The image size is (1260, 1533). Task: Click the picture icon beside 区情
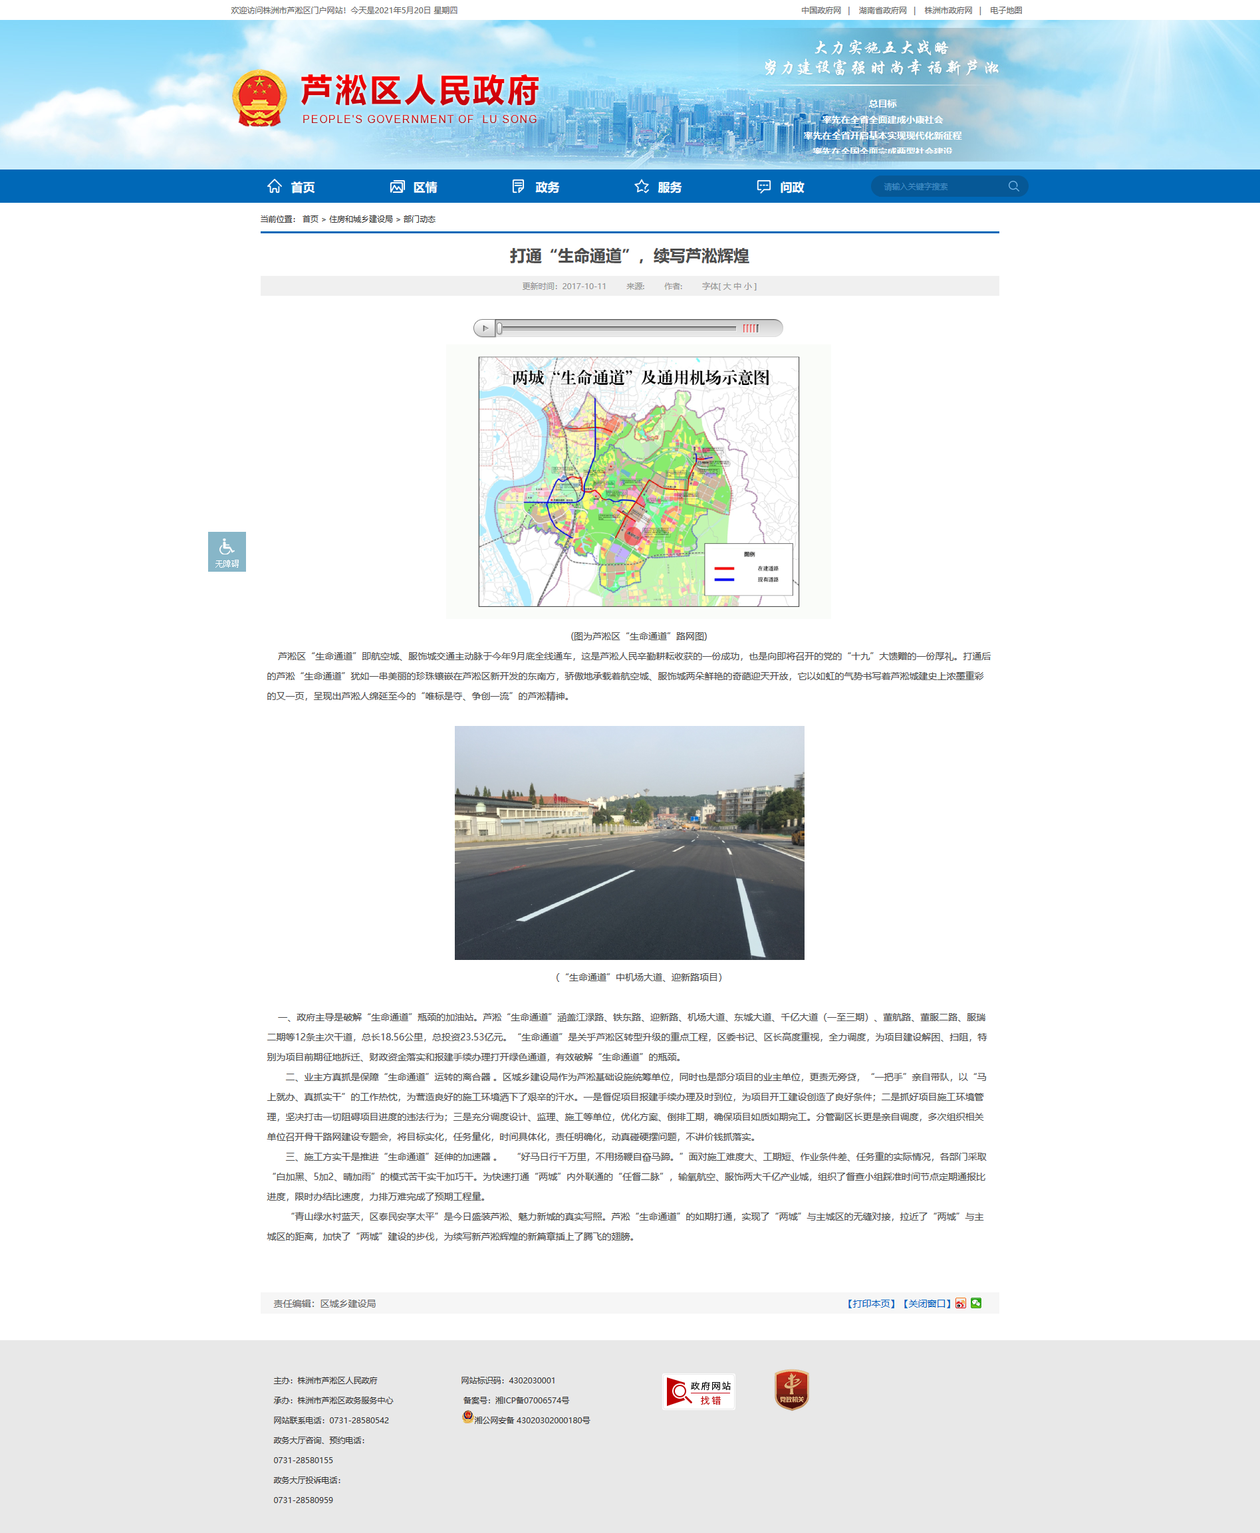pyautogui.click(x=397, y=186)
